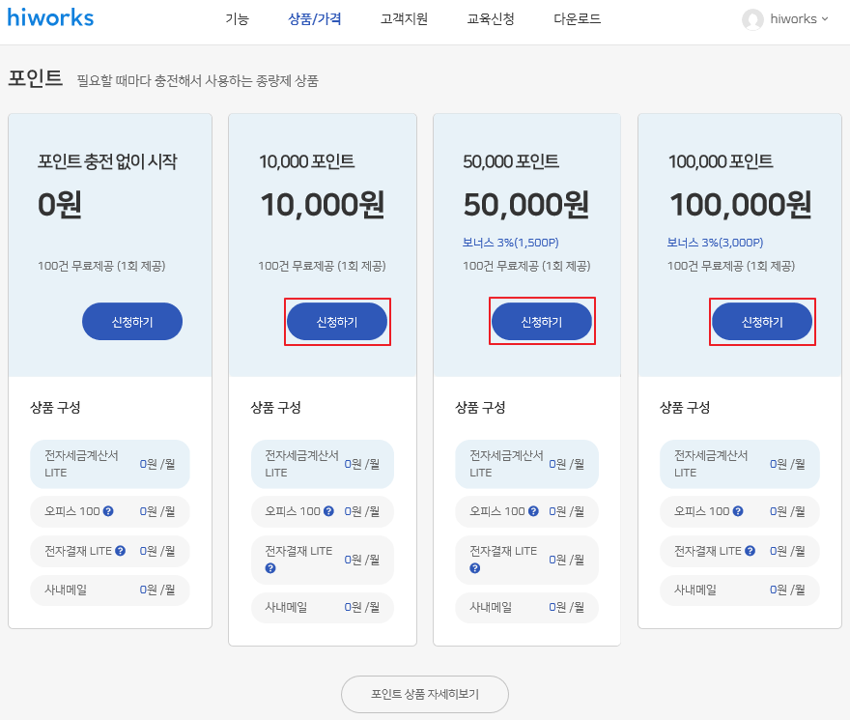The image size is (850, 720).
Task: Go to 교육신청 menu item
Action: pos(491,19)
